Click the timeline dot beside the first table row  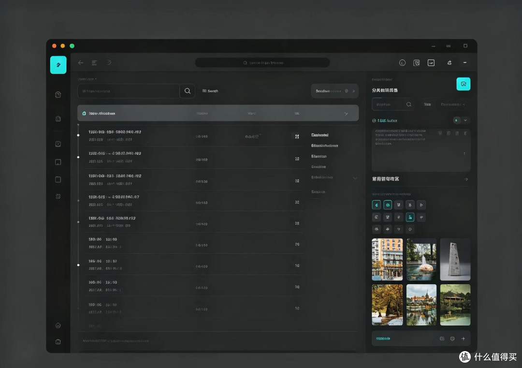(x=78, y=135)
